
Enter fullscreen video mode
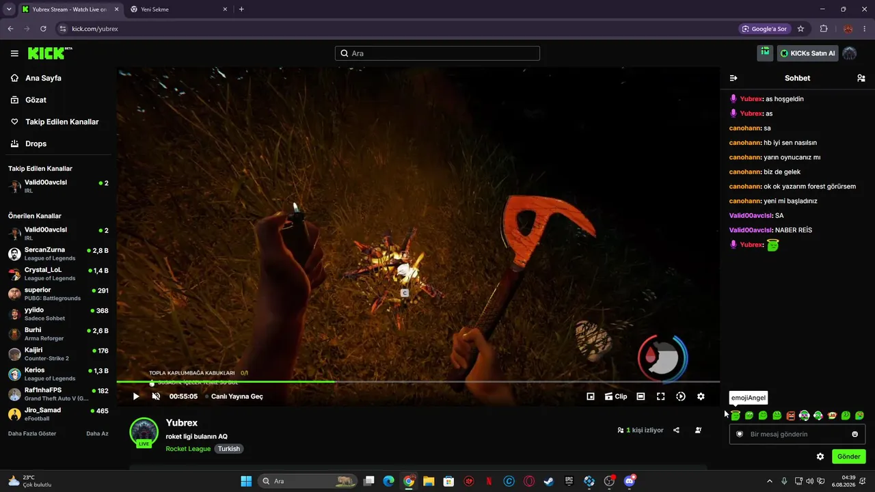660,396
